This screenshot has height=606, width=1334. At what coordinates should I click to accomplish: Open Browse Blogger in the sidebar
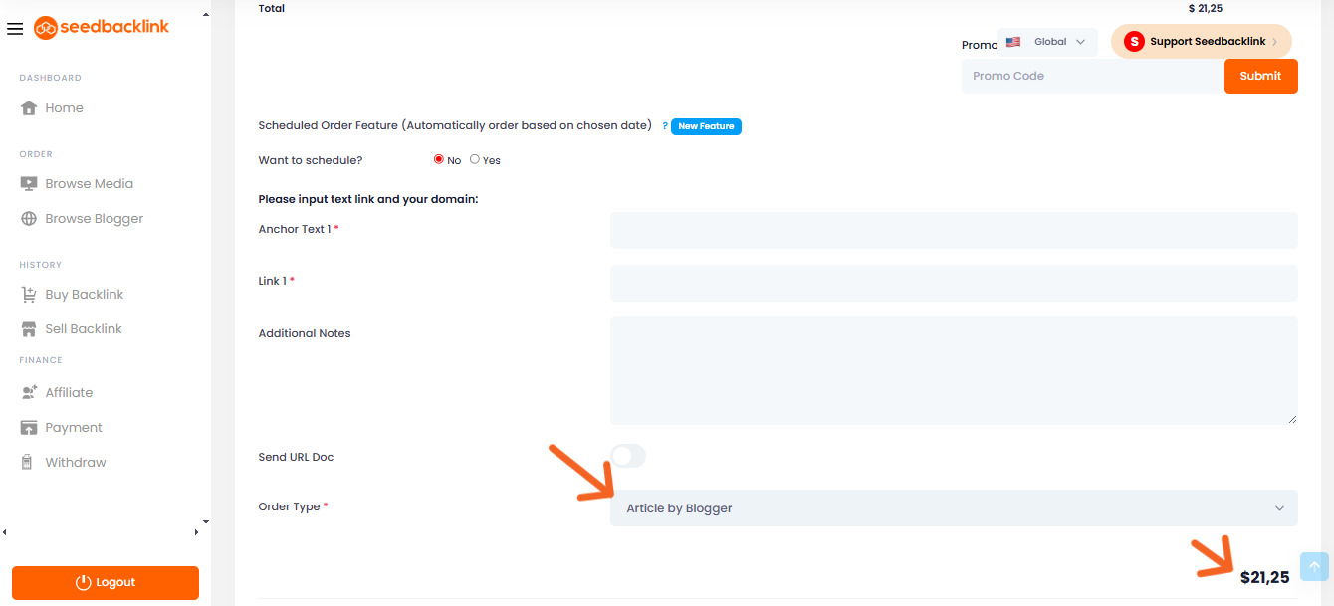pos(95,218)
